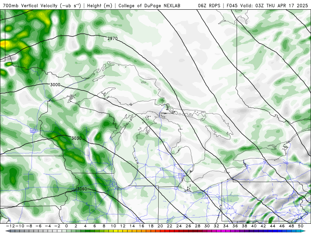
Task: Click the -12 value on the color scale
Action: (10, 226)
